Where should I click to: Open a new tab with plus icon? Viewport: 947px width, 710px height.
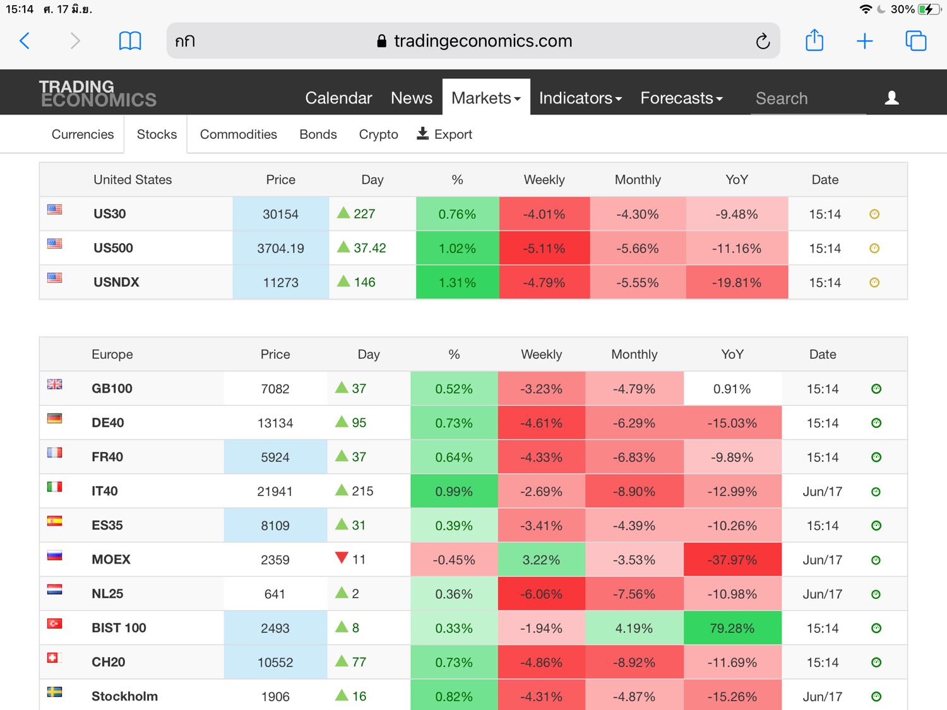864,41
